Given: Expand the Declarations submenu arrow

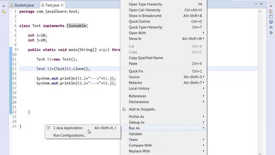Looking at the screenshot, I should coord(203,102).
